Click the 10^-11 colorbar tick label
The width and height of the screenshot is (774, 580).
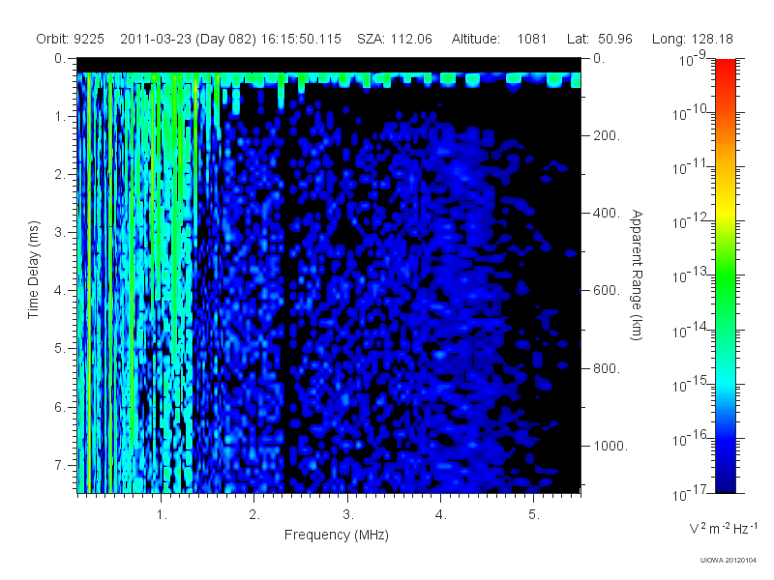(x=691, y=167)
